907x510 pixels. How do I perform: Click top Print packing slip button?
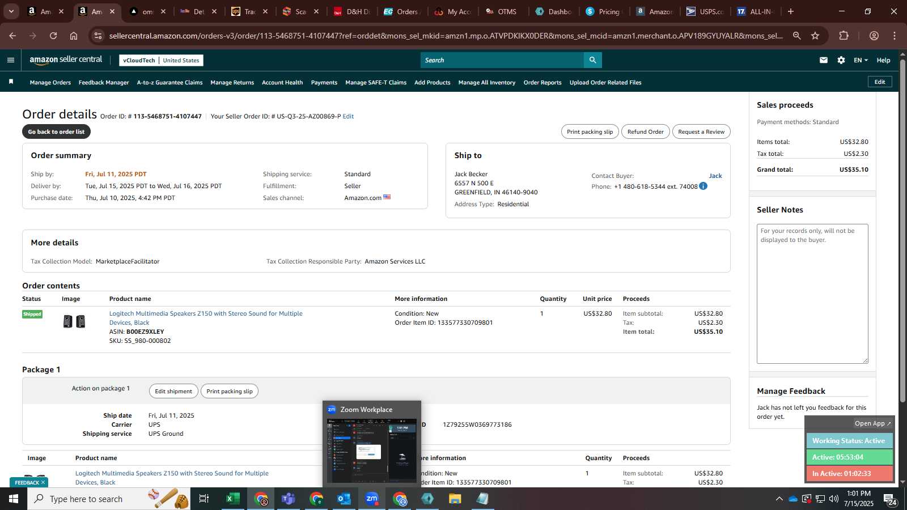pos(590,131)
